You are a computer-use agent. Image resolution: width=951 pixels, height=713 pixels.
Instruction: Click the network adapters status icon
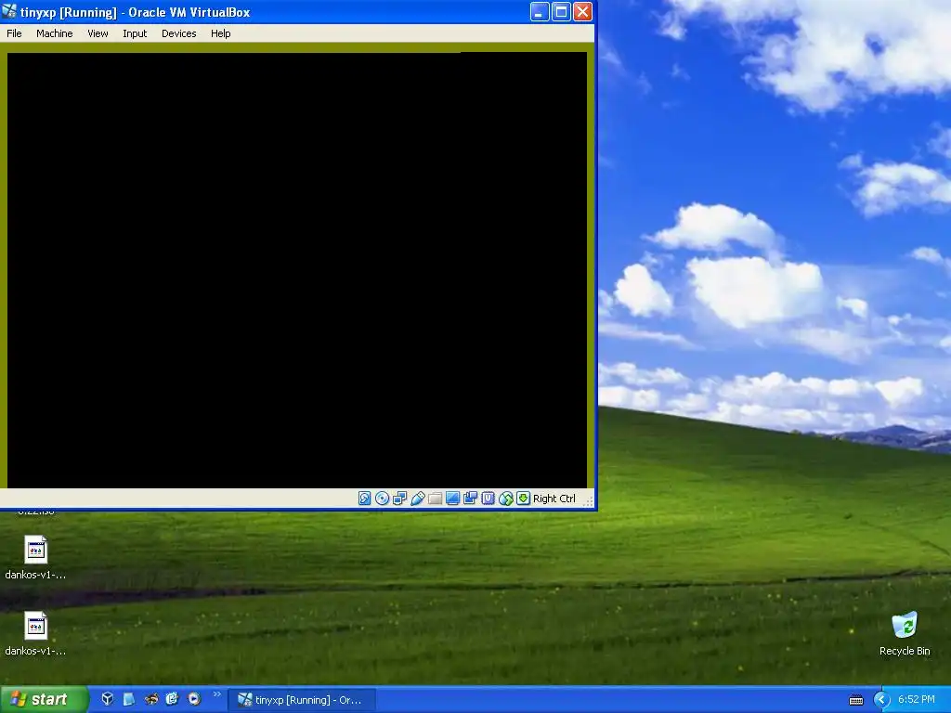[x=399, y=499]
